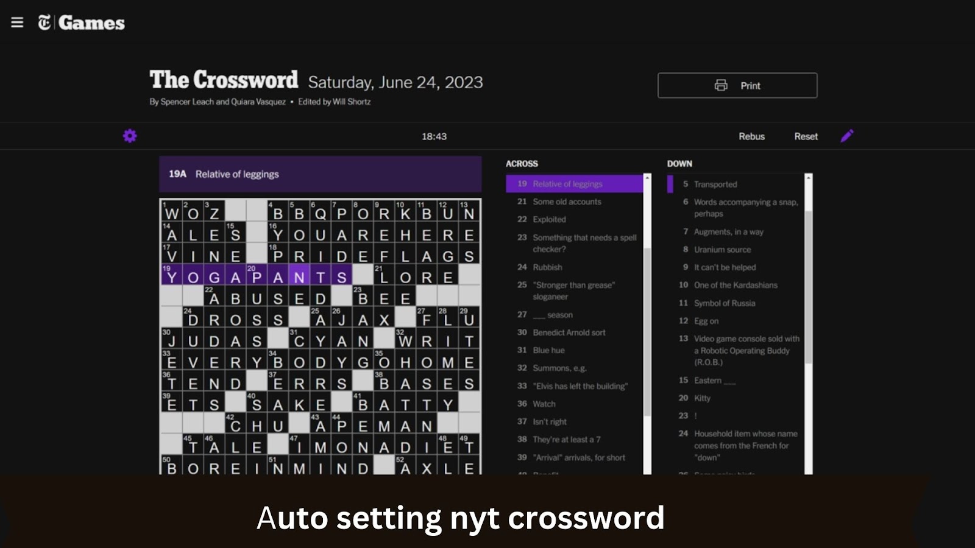
Task: Click the New York Times logo
Action: pos(45,23)
